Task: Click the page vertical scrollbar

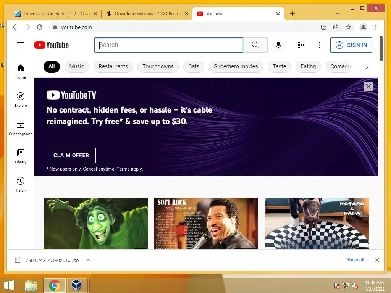Action: 381,49
